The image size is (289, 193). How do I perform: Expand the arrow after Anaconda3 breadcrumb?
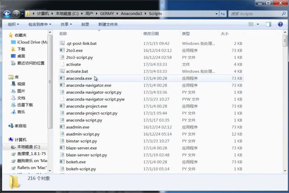pos(145,14)
